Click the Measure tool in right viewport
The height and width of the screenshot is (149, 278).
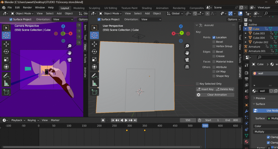click(x=94, y=83)
